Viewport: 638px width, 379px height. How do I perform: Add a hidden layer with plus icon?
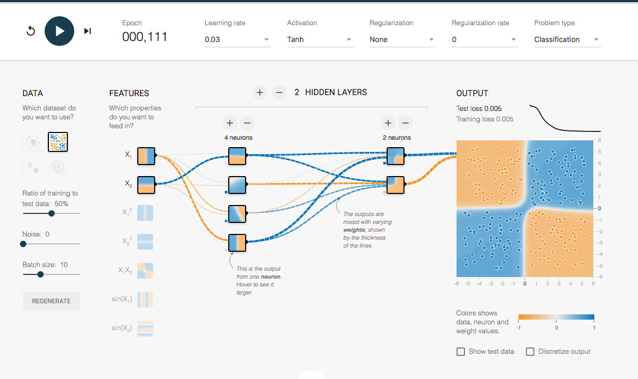click(x=259, y=93)
